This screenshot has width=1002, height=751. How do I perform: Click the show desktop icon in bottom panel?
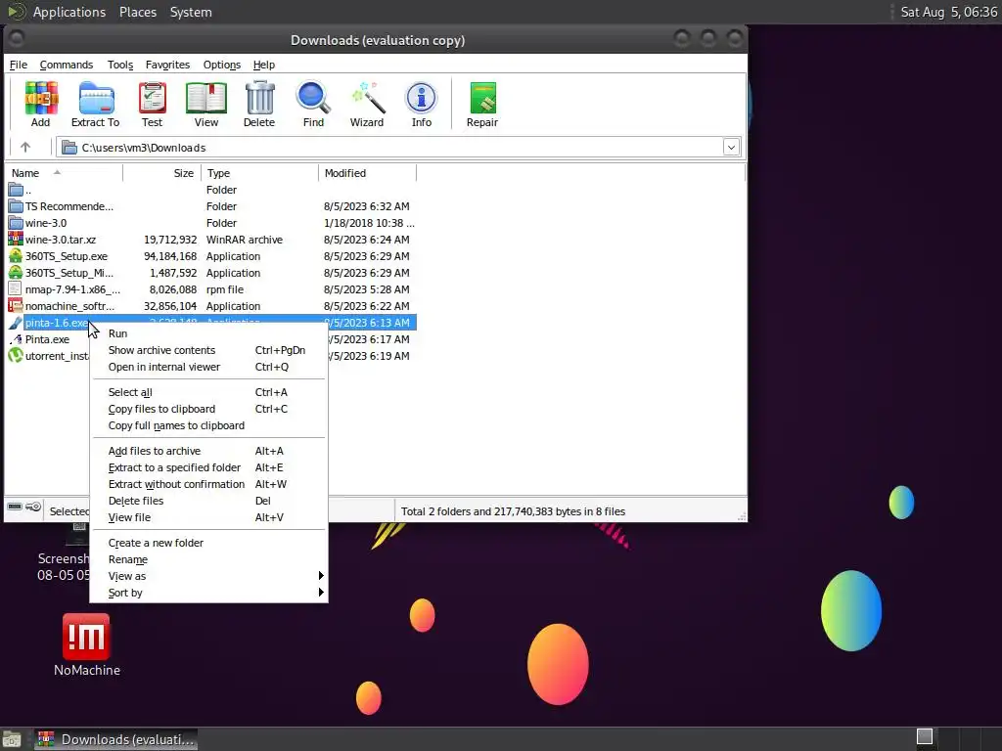point(11,739)
